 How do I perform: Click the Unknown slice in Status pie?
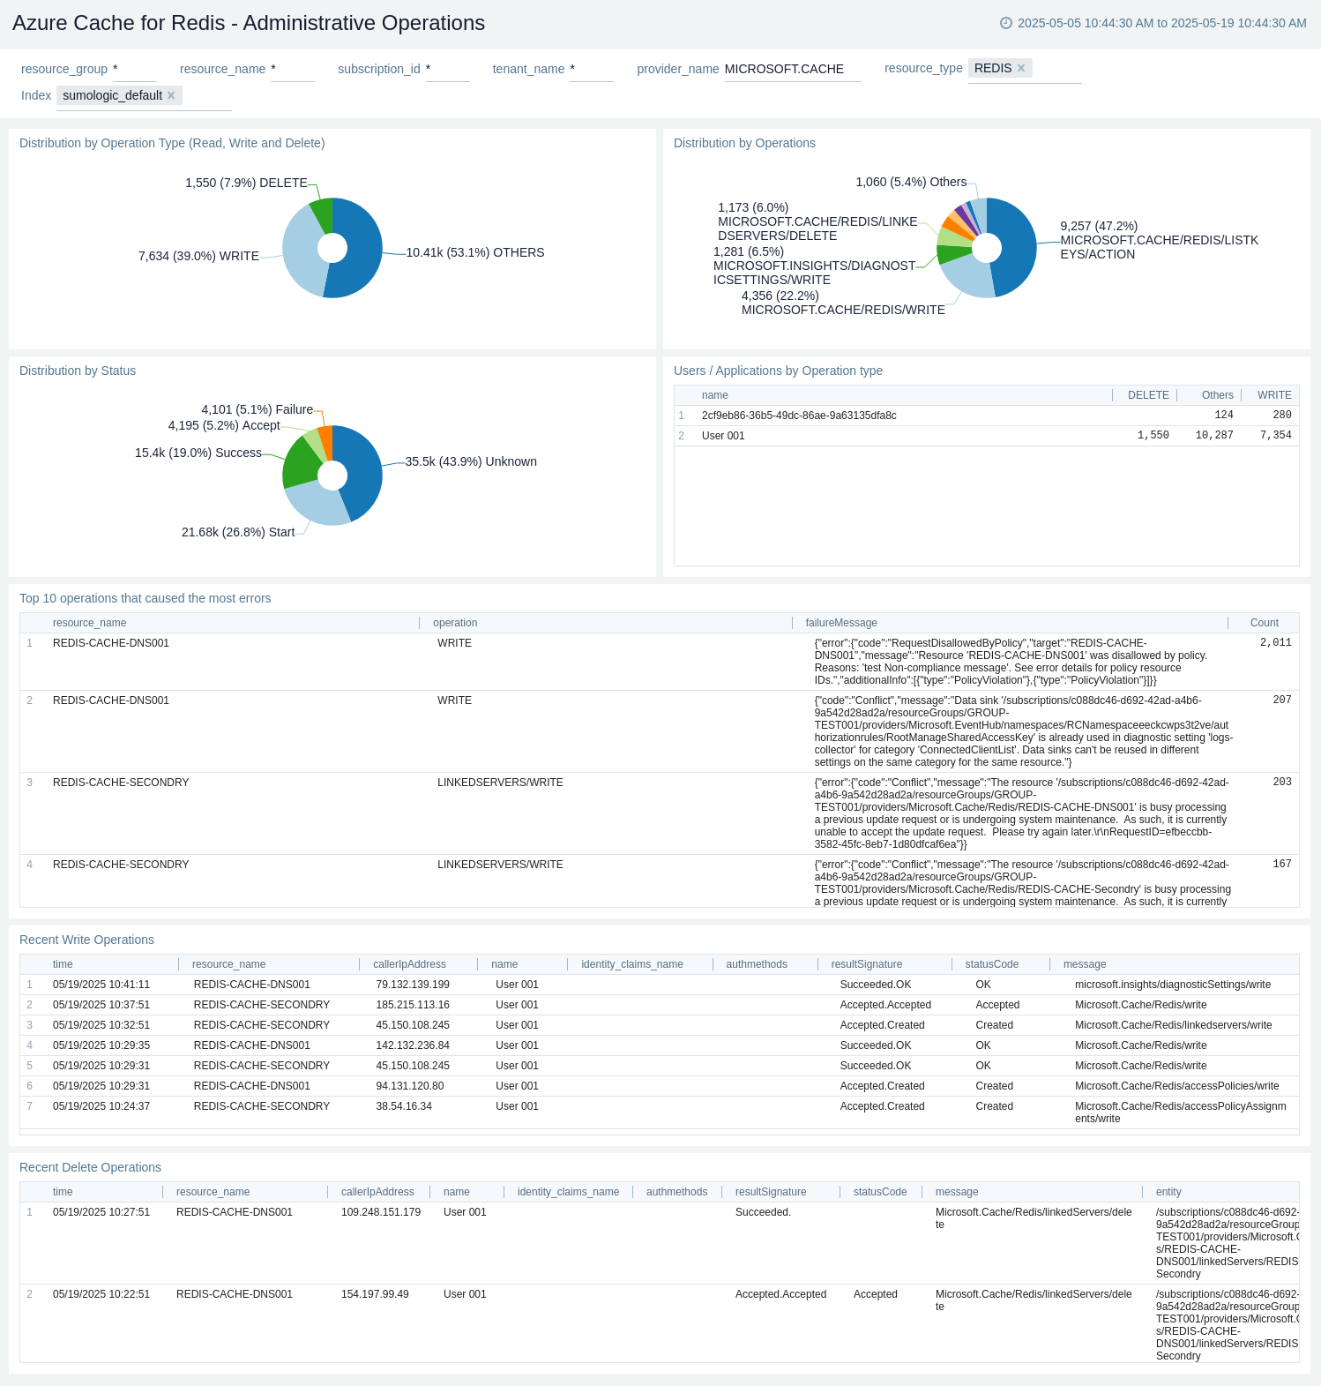coord(362,471)
